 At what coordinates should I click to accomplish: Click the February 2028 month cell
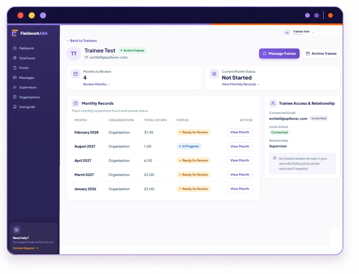click(86, 132)
